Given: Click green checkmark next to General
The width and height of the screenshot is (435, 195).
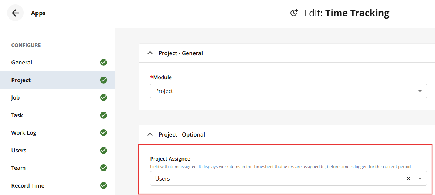Looking at the screenshot, I should [103, 62].
